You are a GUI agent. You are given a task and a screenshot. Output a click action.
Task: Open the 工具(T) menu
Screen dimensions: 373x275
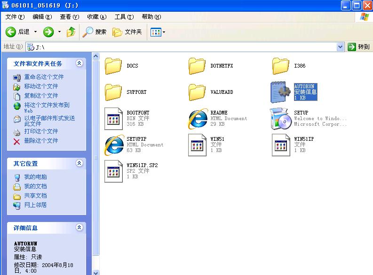[124, 17]
